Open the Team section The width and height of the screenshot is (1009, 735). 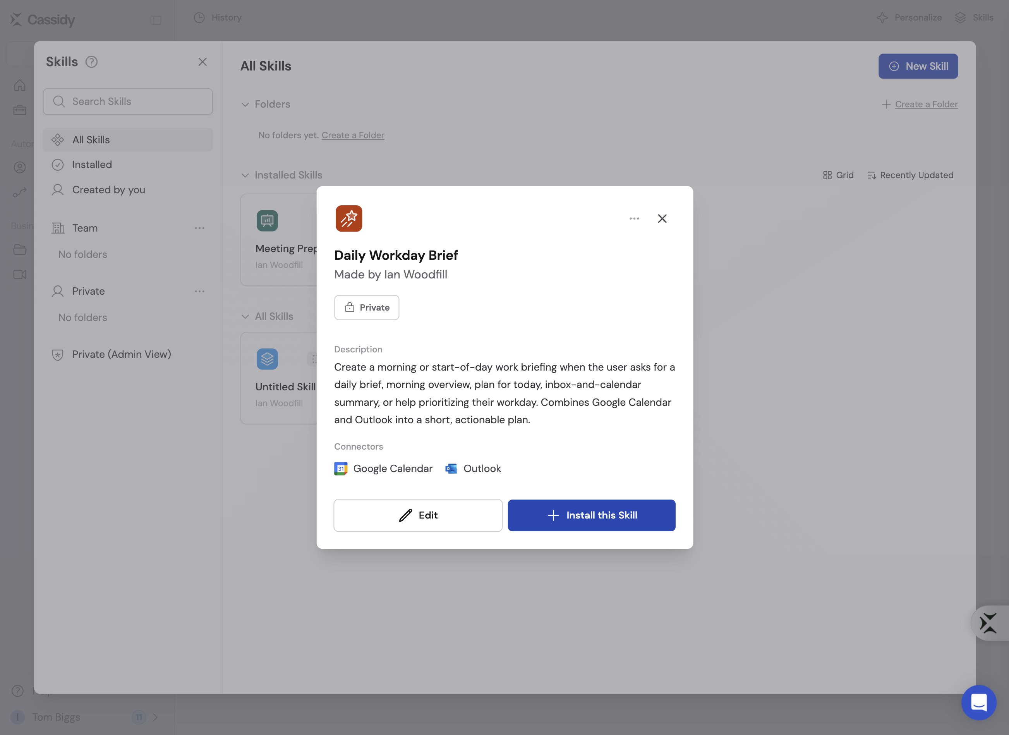[85, 228]
